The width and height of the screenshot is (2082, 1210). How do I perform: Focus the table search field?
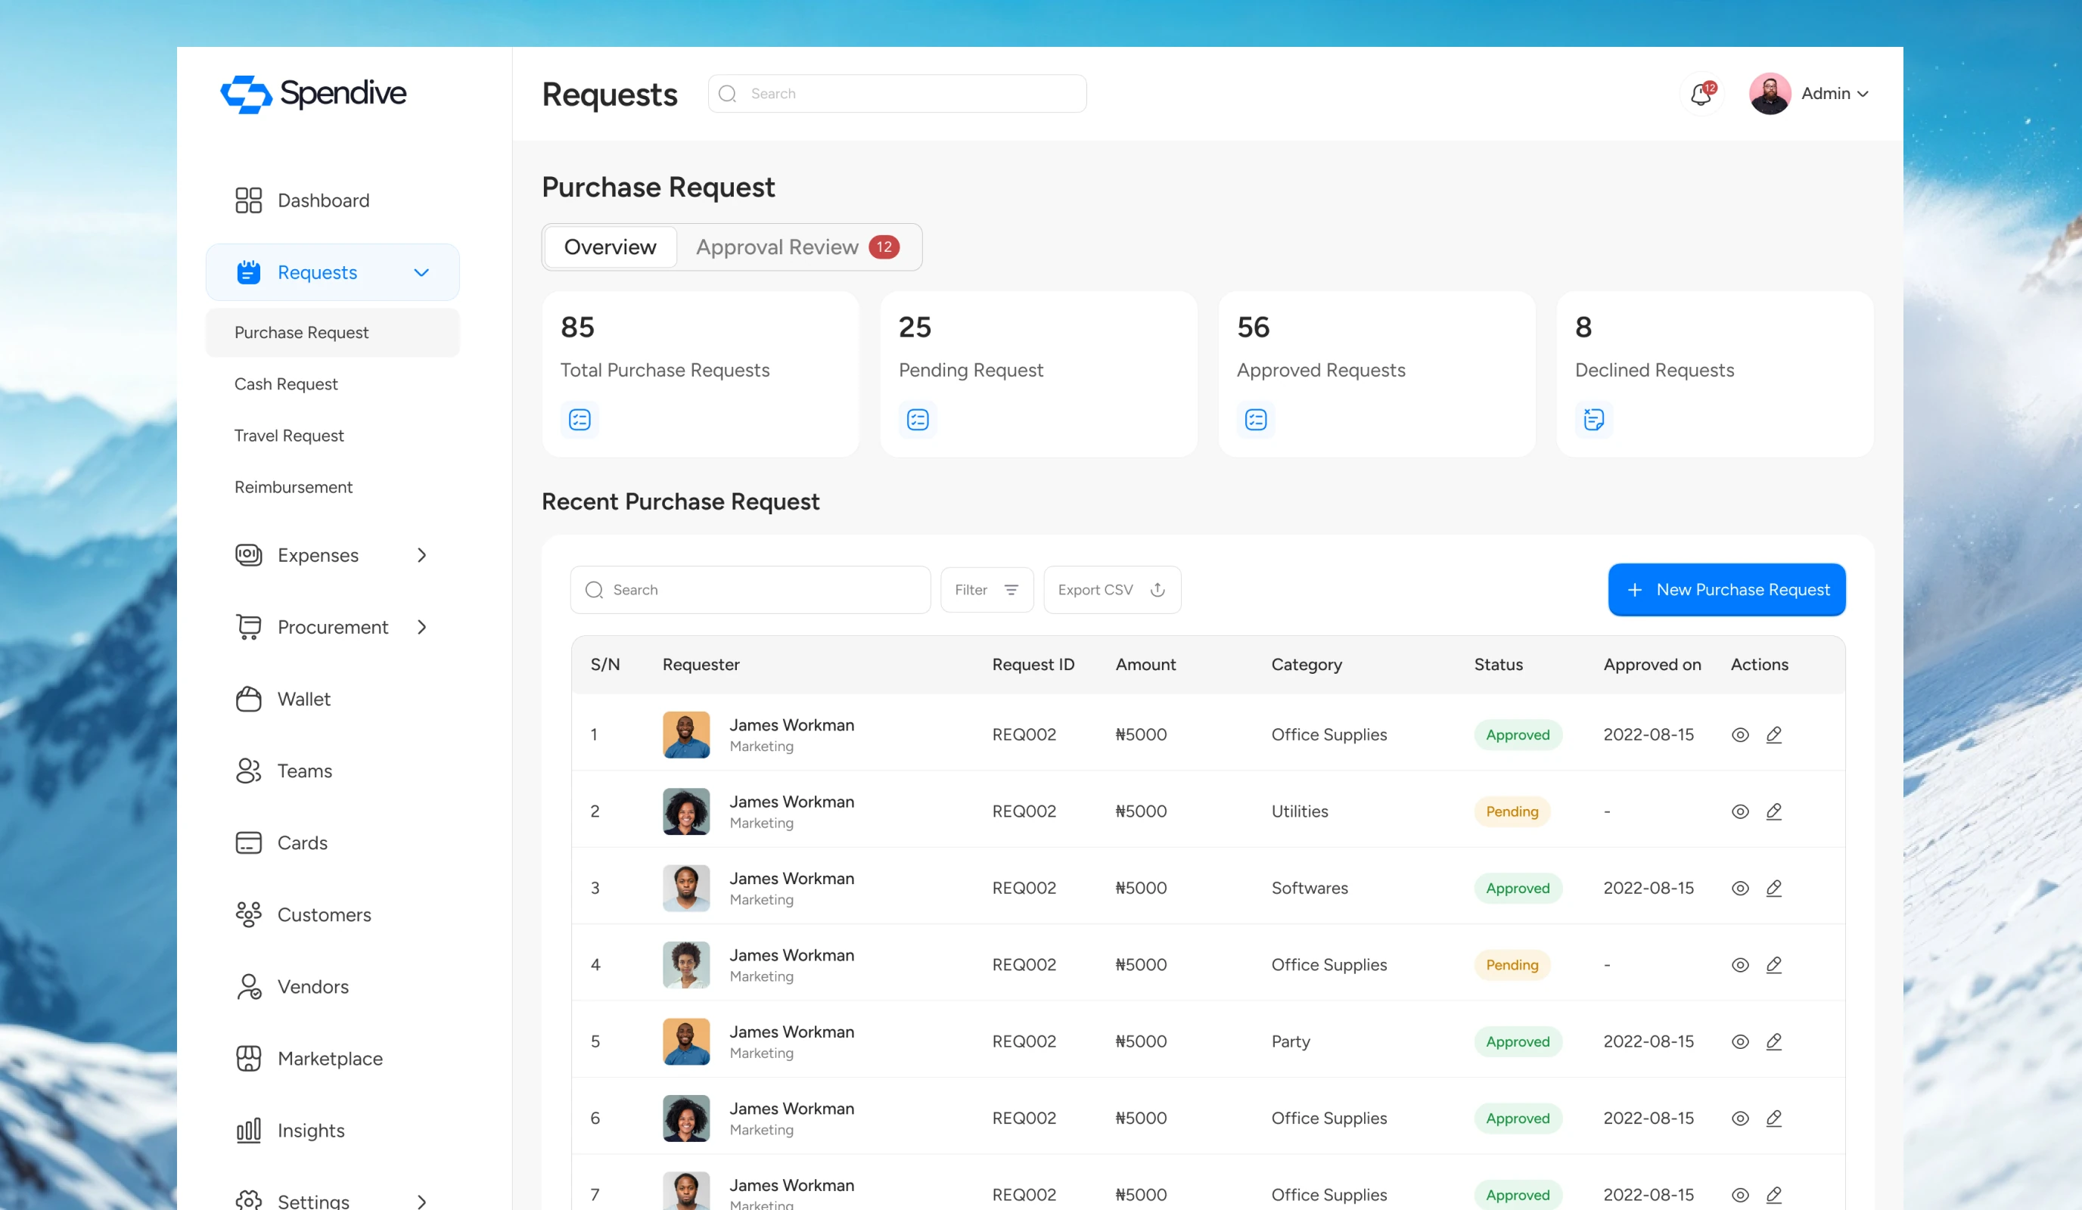tap(750, 590)
